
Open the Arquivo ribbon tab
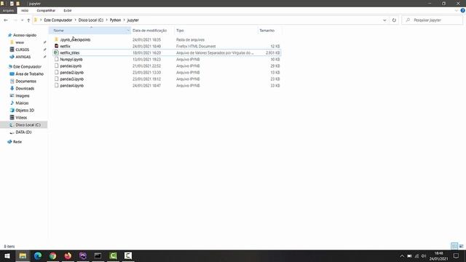tap(8, 10)
